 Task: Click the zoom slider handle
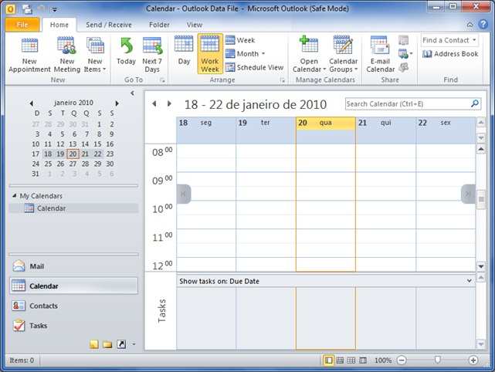click(437, 360)
